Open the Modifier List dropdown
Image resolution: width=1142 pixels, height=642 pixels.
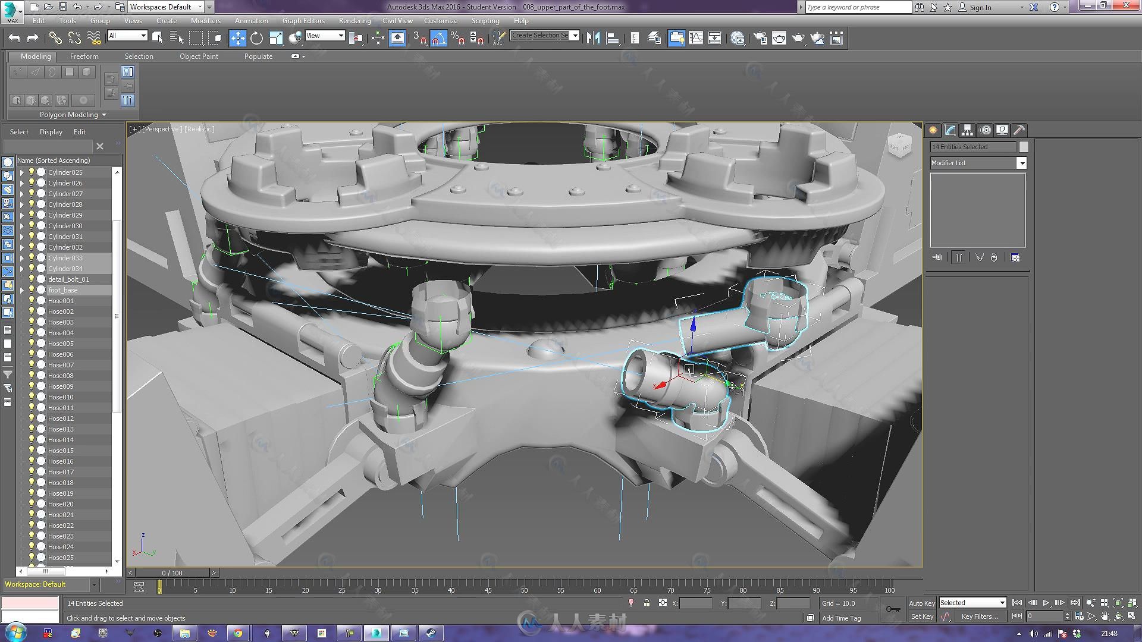pos(978,163)
